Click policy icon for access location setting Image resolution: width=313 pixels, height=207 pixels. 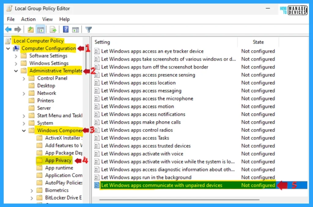(x=97, y=83)
